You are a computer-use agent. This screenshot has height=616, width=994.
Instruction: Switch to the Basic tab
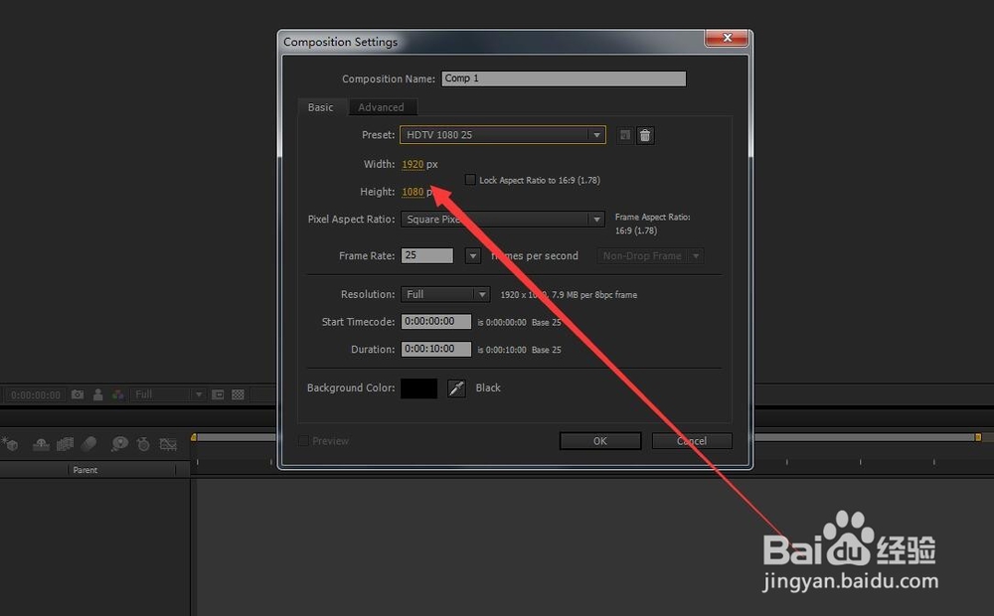(x=321, y=107)
